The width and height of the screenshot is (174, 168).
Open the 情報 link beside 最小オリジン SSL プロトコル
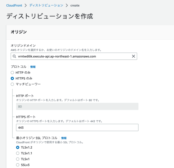click(64, 138)
